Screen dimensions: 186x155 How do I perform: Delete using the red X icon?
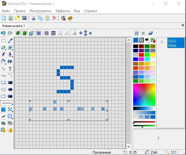pyautogui.click(x=54, y=18)
